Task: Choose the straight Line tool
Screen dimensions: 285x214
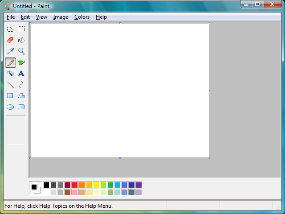Action: point(10,85)
